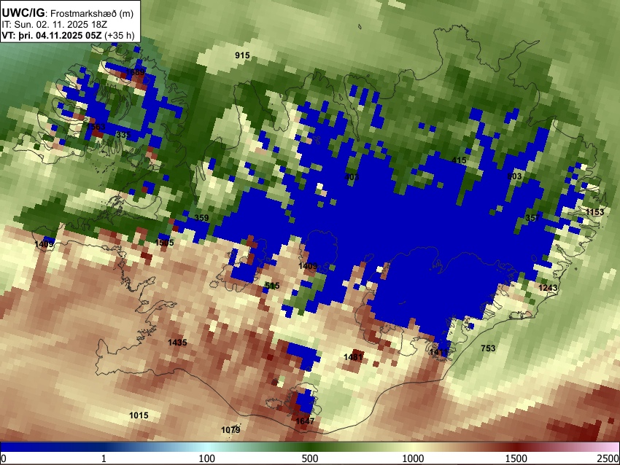Click the '2500' label on the color scale
Screen dimensions: 620x465
[608, 458]
